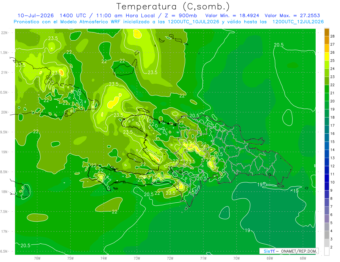This screenshot has height=262, width=340.
Task: Click the legend value '26'
Action: tap(333, 53)
